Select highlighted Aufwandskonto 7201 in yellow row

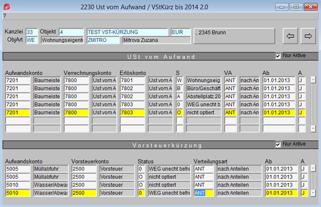click(x=18, y=113)
